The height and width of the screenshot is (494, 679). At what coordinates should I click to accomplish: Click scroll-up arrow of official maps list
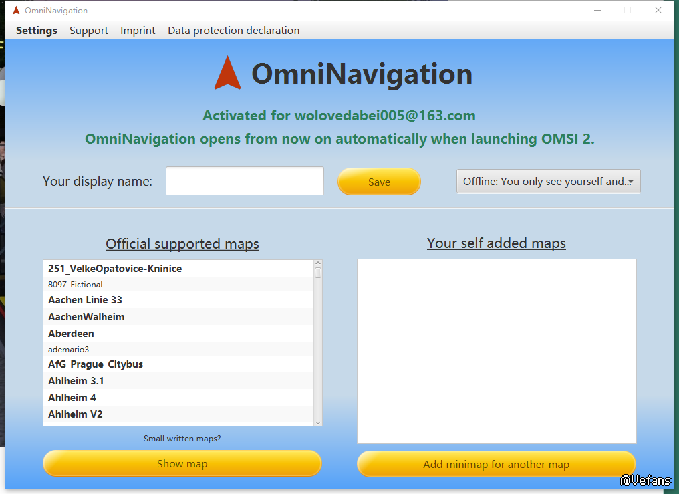pos(318,263)
